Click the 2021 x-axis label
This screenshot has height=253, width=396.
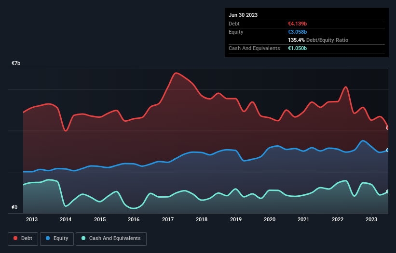click(x=303, y=219)
